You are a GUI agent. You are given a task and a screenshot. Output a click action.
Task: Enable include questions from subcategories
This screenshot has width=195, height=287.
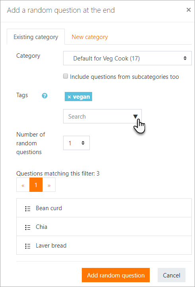tap(66, 76)
